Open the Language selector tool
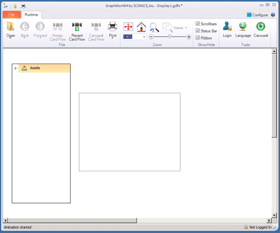The width and height of the screenshot is (280, 233). coord(243,27)
